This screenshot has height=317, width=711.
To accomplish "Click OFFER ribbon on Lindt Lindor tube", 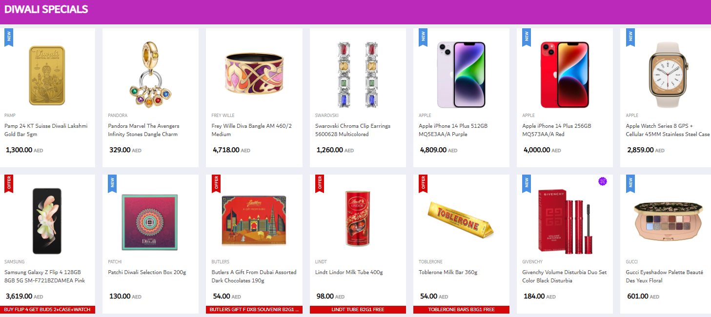I will click(320, 184).
